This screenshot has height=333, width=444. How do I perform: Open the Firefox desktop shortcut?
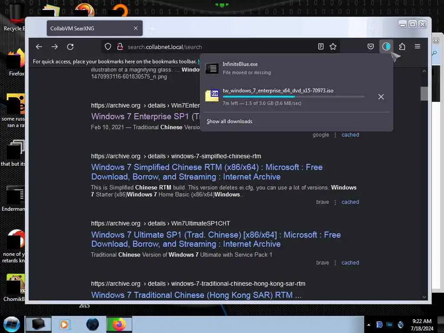pos(16,62)
